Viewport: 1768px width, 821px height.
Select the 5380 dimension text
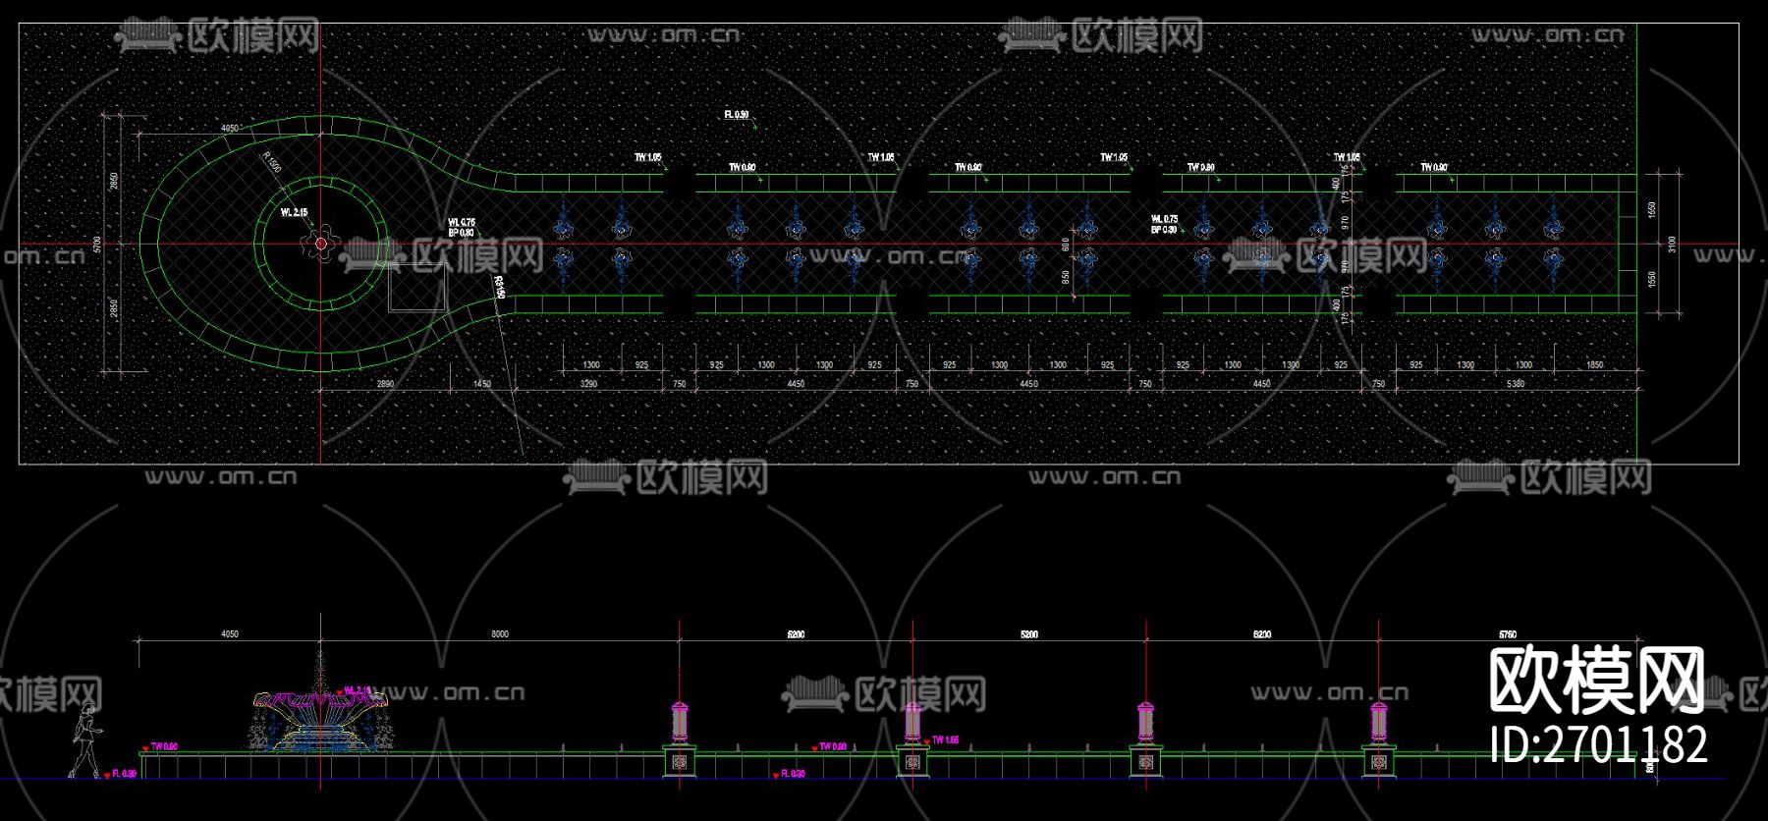(1516, 384)
